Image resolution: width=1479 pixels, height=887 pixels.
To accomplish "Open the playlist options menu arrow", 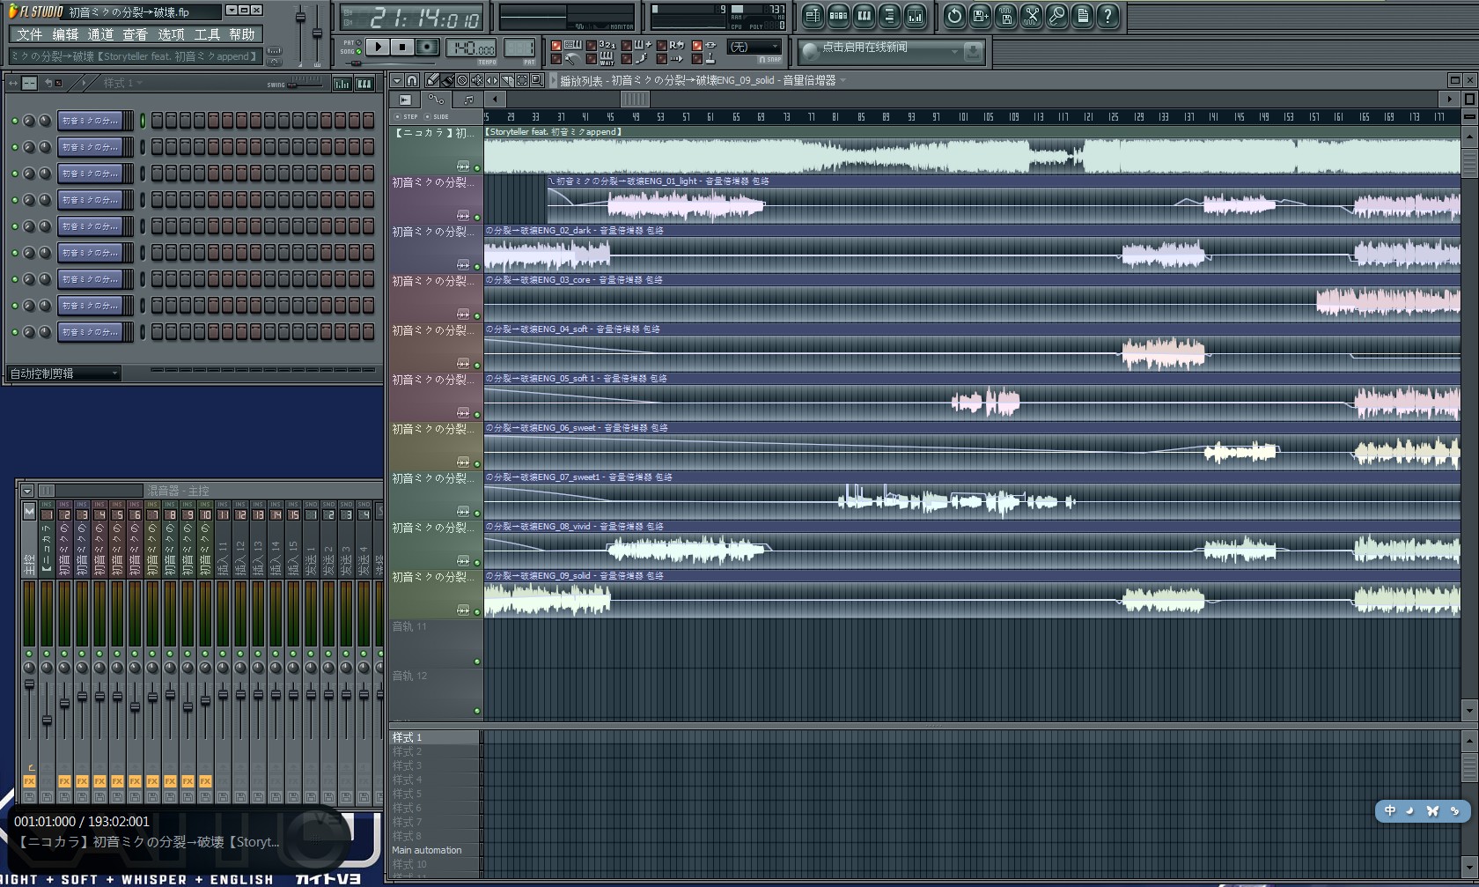I will [x=397, y=80].
